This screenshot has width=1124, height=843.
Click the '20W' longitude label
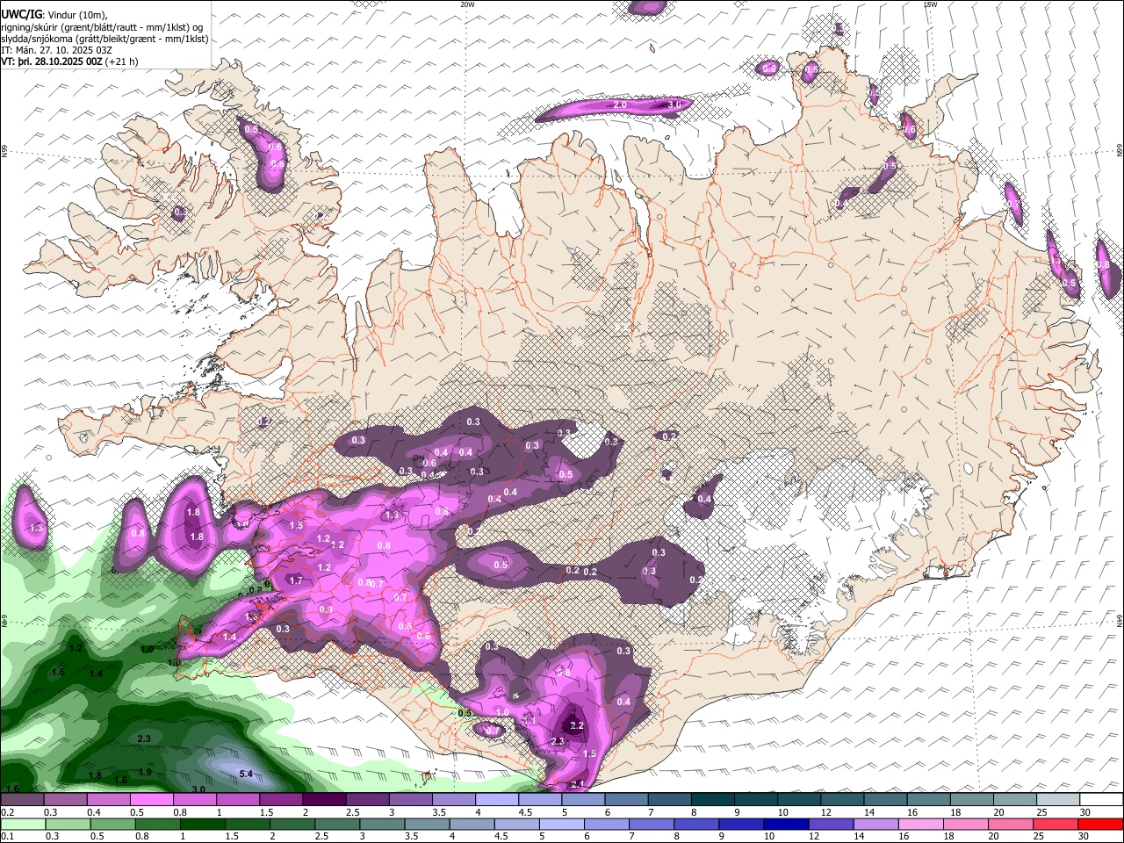click(467, 4)
